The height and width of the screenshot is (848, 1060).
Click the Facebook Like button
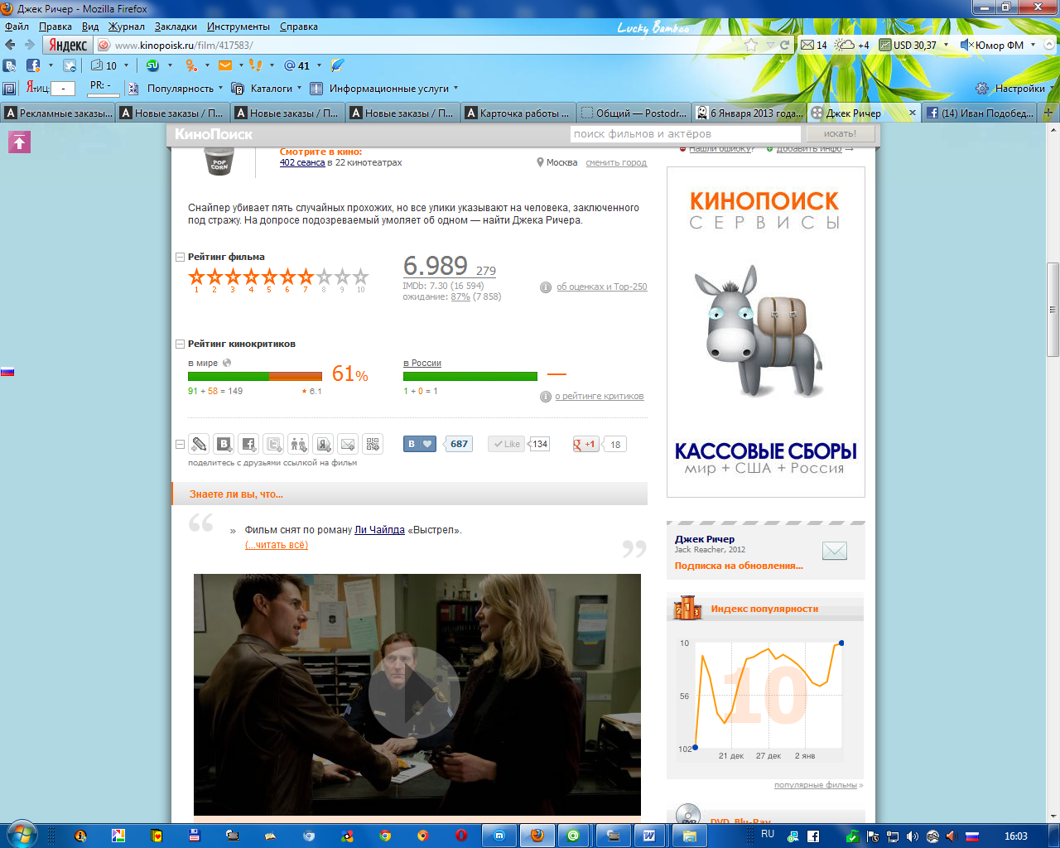point(506,444)
